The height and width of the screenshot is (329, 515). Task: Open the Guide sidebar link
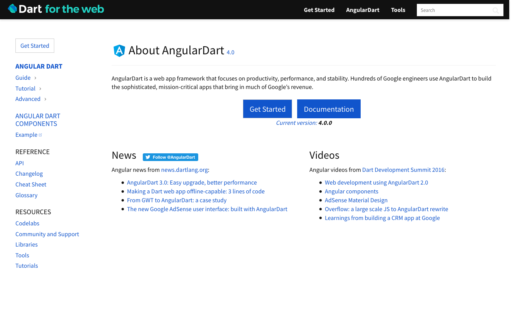(x=23, y=78)
